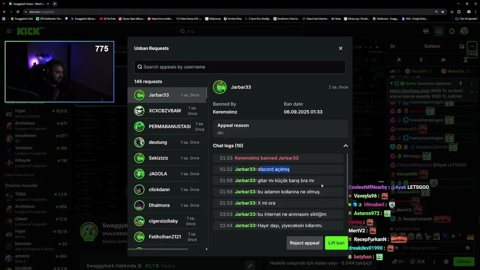
Task: Open clickdann's unban request
Action: click(x=167, y=189)
